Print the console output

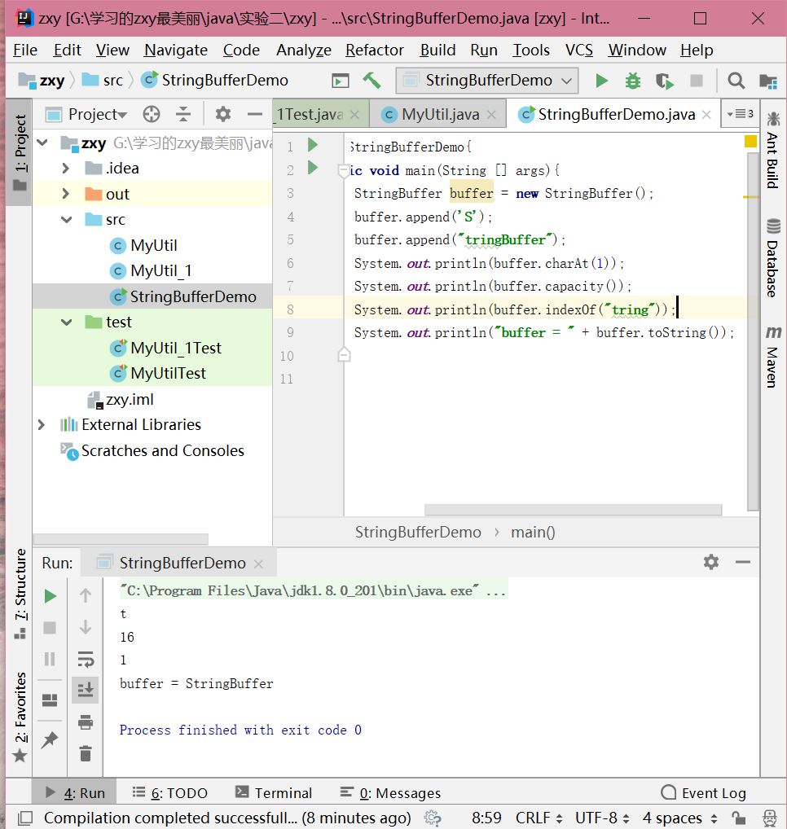tap(86, 722)
